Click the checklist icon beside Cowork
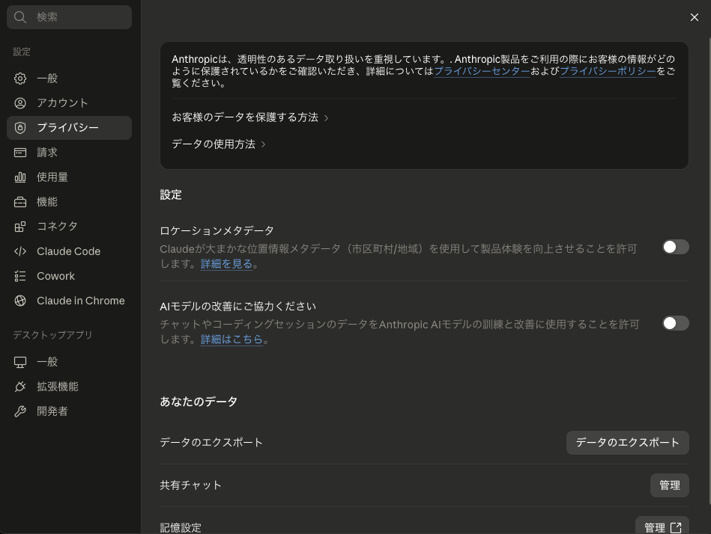This screenshot has width=711, height=534. pyautogui.click(x=20, y=276)
